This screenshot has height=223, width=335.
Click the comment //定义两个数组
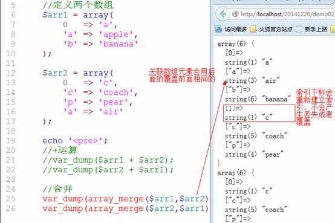78,5
